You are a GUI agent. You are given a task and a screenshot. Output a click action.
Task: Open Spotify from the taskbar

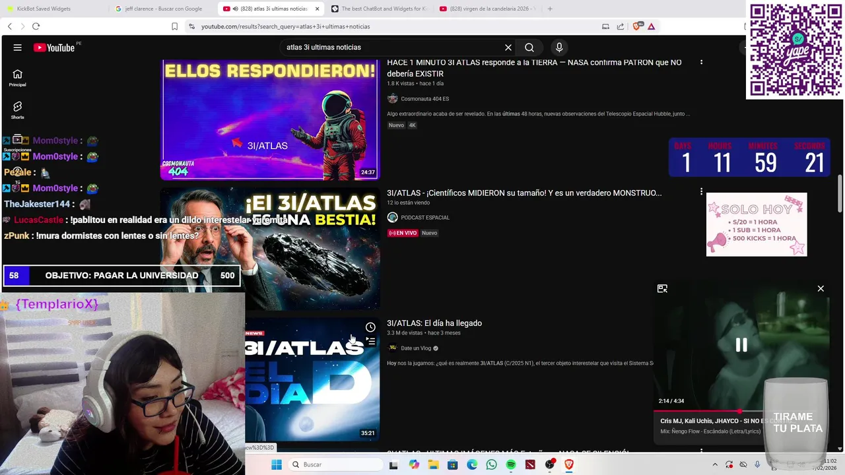[x=511, y=464]
